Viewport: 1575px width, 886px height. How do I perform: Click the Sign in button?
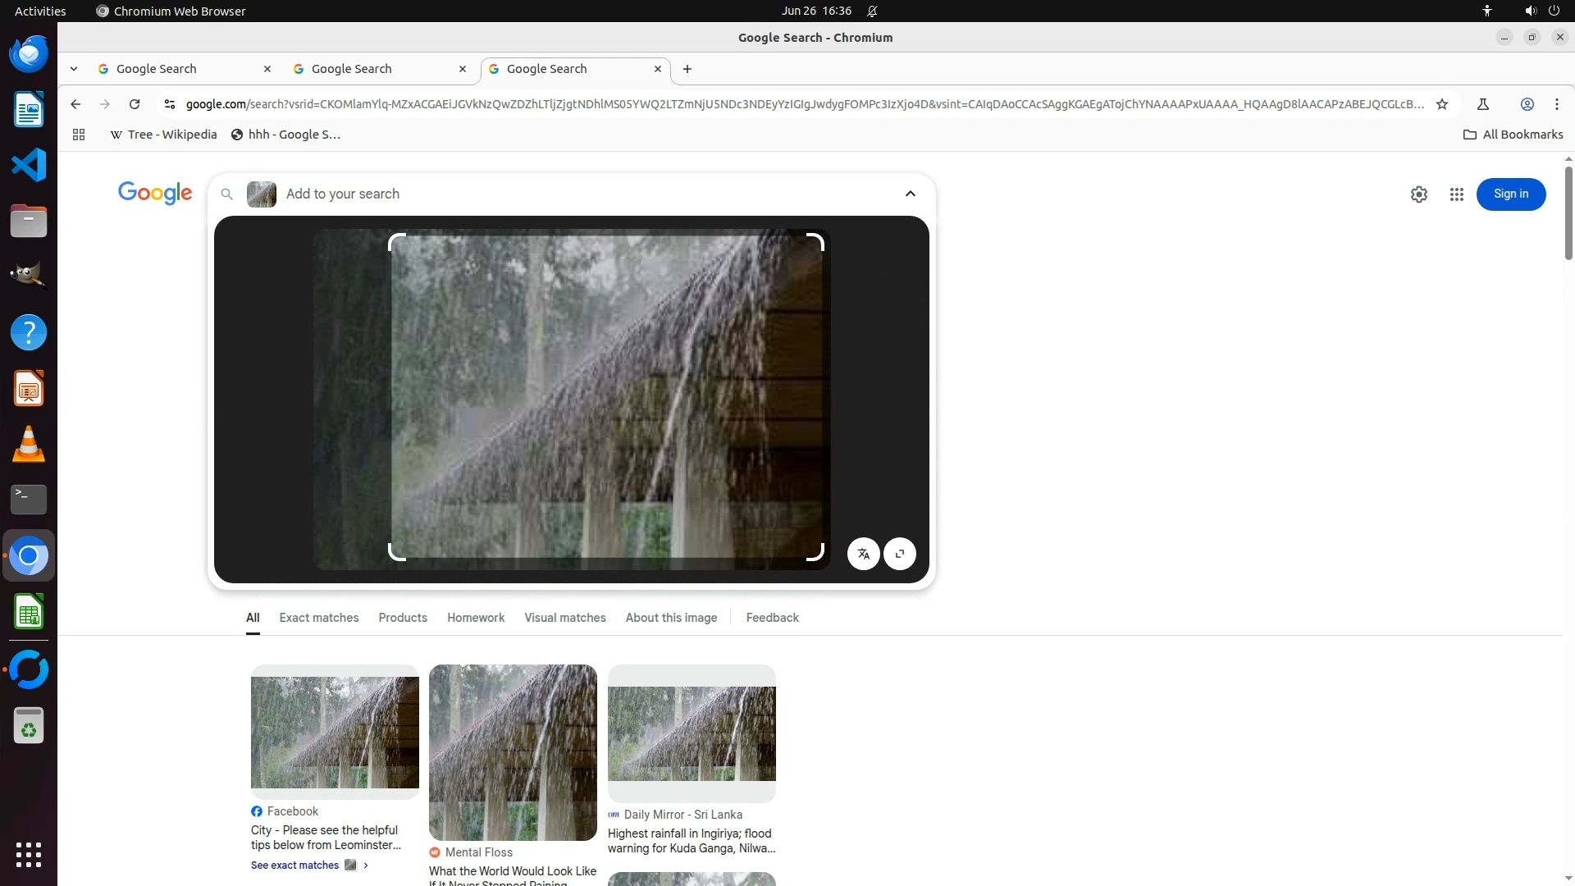(x=1510, y=194)
